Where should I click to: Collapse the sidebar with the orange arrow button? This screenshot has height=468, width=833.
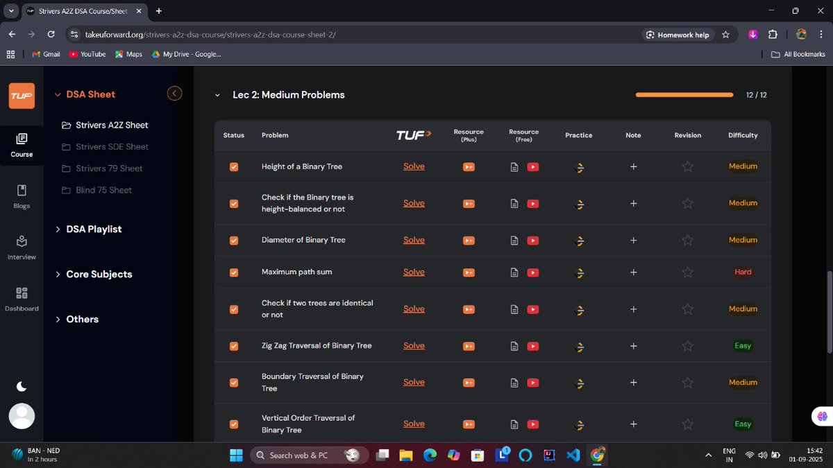175,93
